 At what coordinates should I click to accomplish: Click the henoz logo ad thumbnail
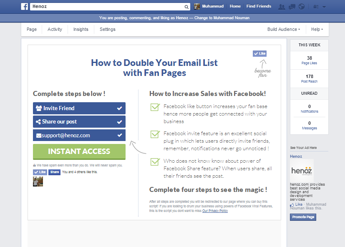click(x=302, y=171)
